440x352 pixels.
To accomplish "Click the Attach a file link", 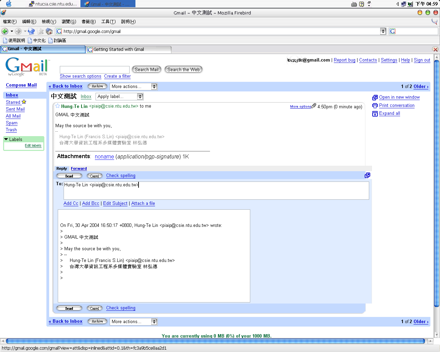I will click(x=143, y=203).
